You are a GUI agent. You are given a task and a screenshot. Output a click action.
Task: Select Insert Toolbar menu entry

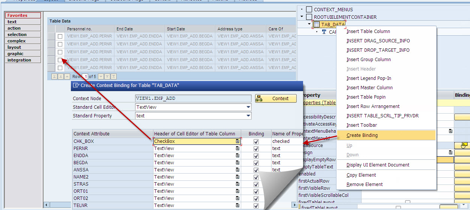point(362,125)
